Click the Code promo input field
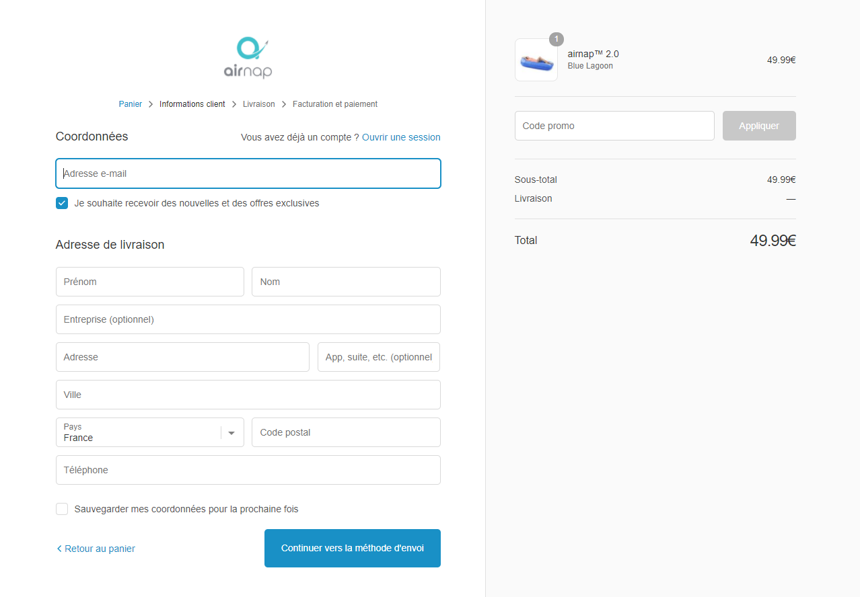The width and height of the screenshot is (860, 597). tap(614, 126)
